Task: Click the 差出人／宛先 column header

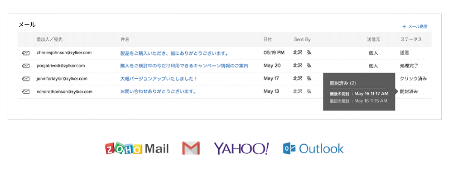Action: coord(49,39)
